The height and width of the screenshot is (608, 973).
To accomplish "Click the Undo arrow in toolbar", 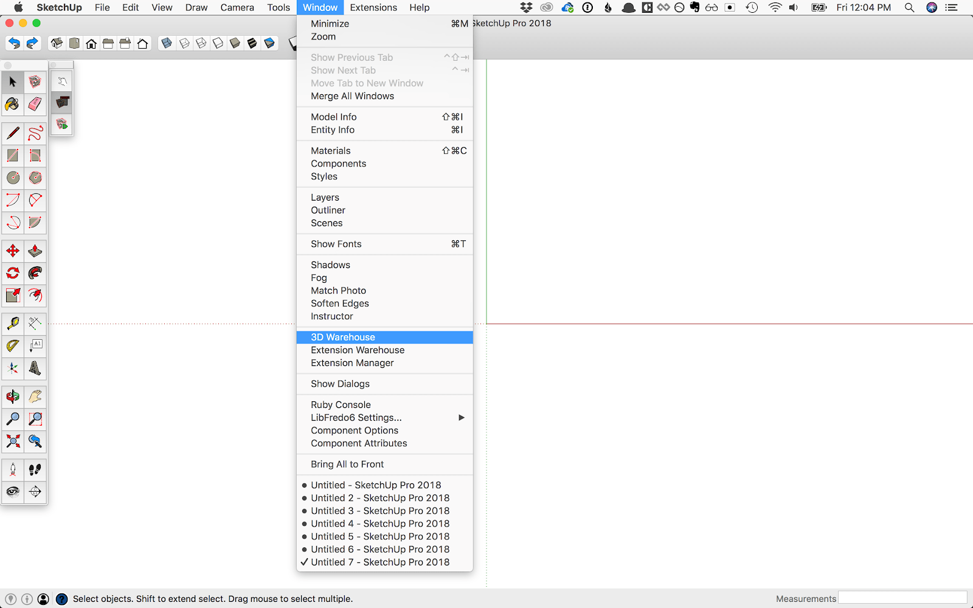I will (14, 43).
